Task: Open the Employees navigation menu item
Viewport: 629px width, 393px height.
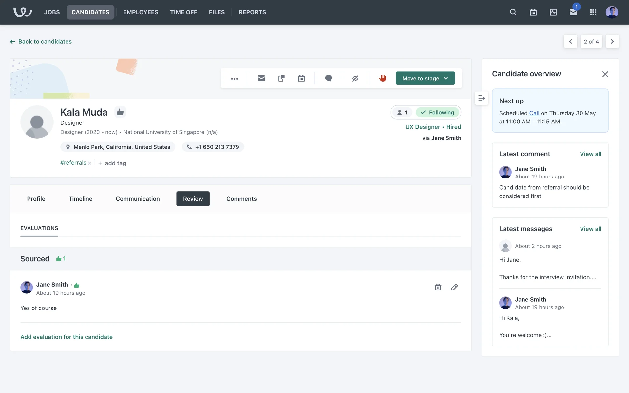Action: coord(141,12)
